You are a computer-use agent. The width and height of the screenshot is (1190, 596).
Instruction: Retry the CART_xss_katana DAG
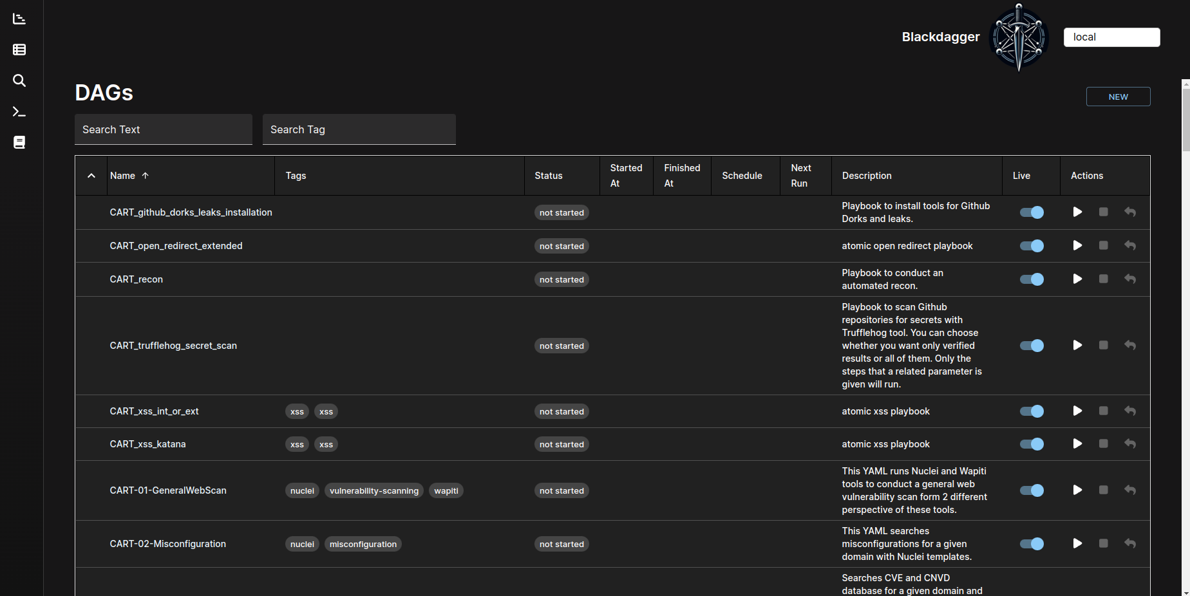[1130, 443]
